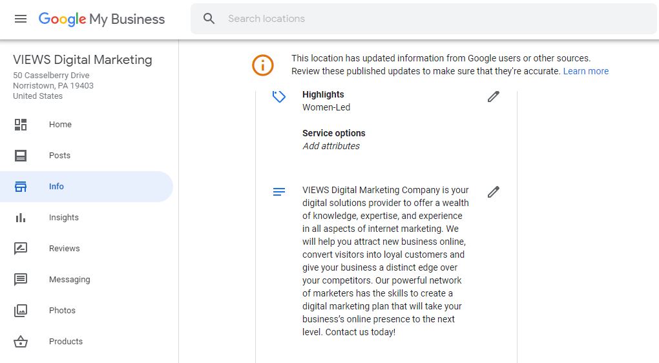Click the Posts sidebar icon
This screenshot has width=659, height=363.
(x=21, y=156)
